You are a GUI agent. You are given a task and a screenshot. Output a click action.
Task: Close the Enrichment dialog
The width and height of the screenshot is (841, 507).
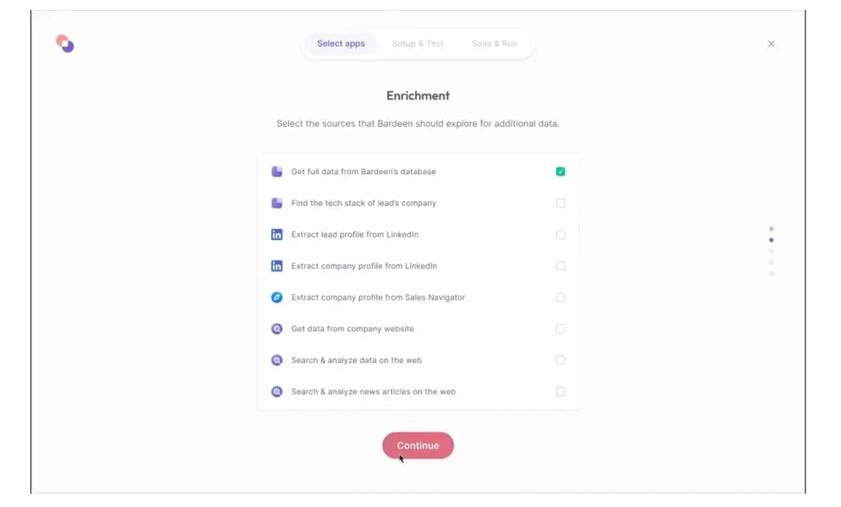click(770, 44)
